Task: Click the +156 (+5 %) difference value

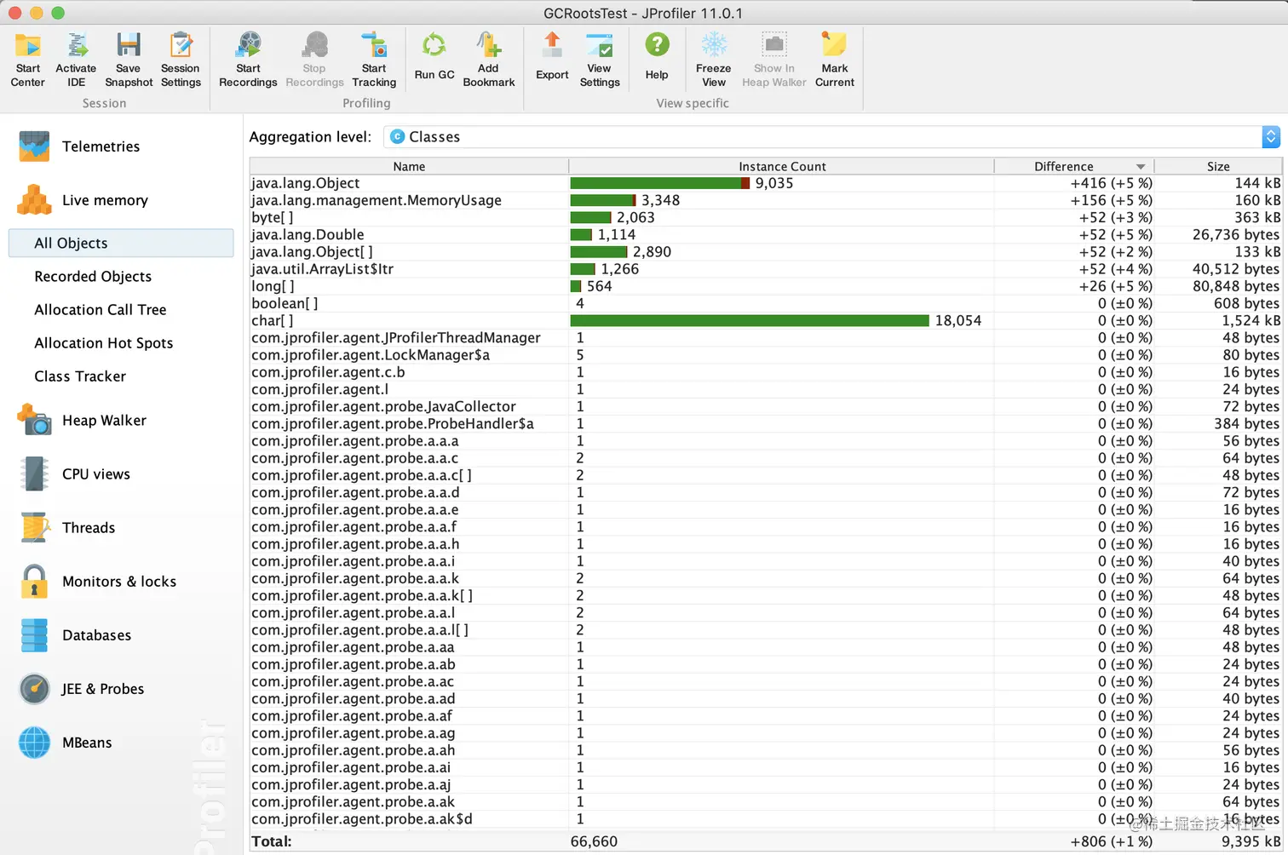Action: pyautogui.click(x=1111, y=200)
